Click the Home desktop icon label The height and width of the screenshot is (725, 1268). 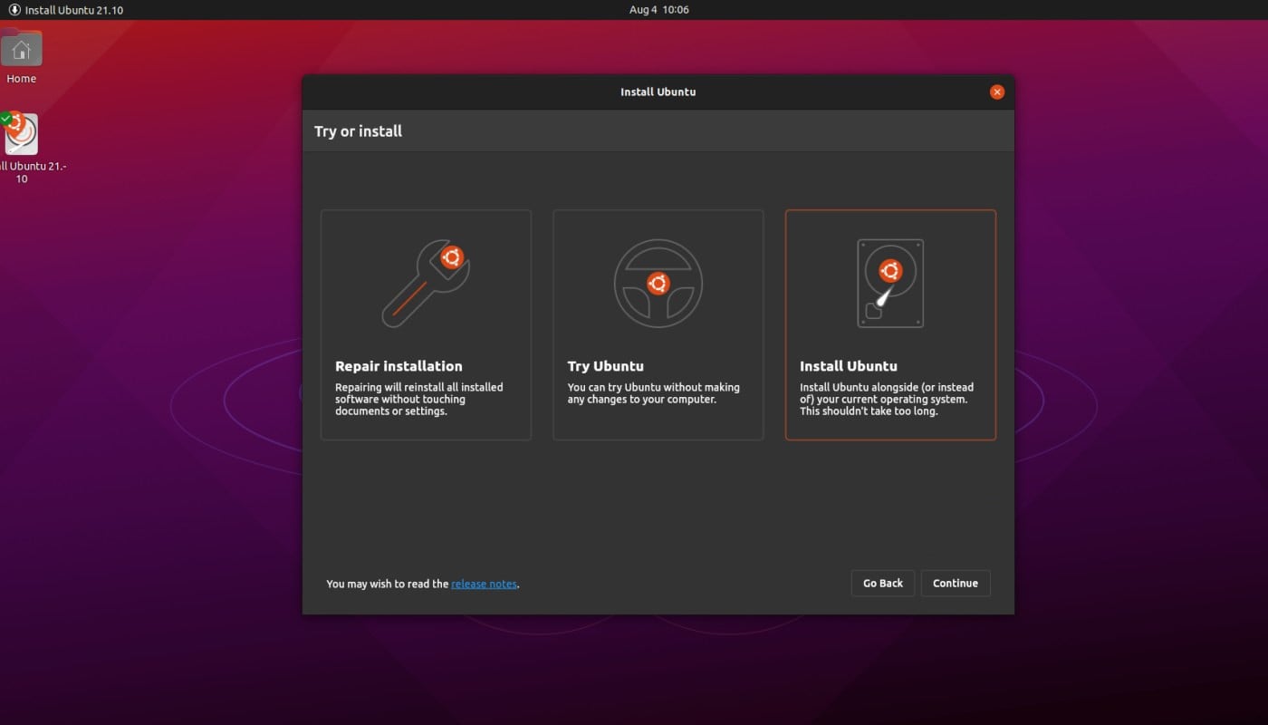[22, 79]
